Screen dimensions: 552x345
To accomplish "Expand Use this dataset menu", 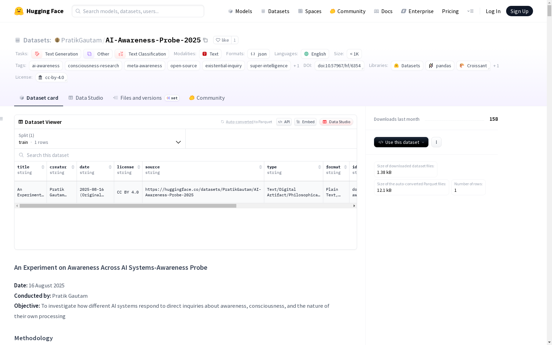I will [401, 142].
